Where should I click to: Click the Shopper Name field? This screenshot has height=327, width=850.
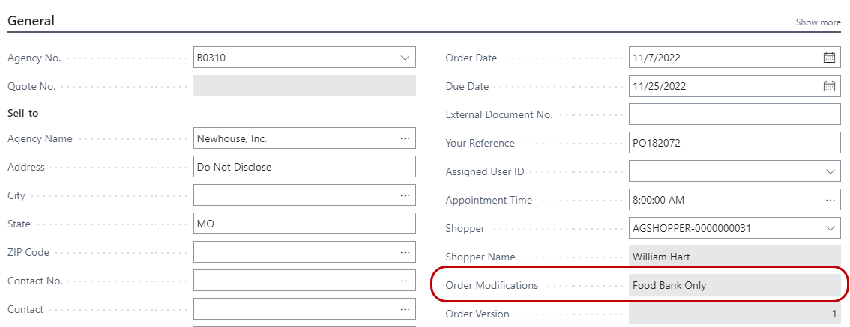pyautogui.click(x=734, y=257)
